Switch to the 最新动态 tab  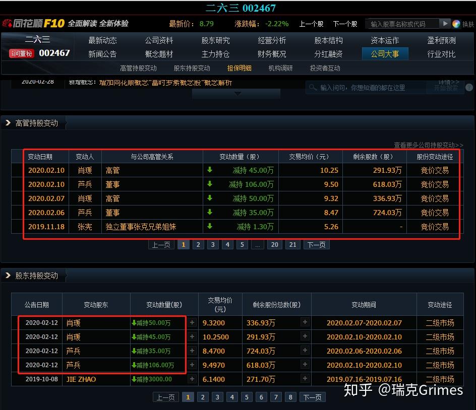pos(102,40)
